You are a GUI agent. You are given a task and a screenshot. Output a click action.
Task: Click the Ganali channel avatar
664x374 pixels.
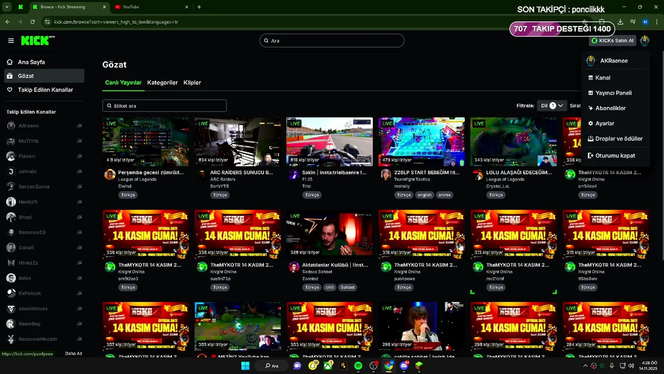click(10, 248)
